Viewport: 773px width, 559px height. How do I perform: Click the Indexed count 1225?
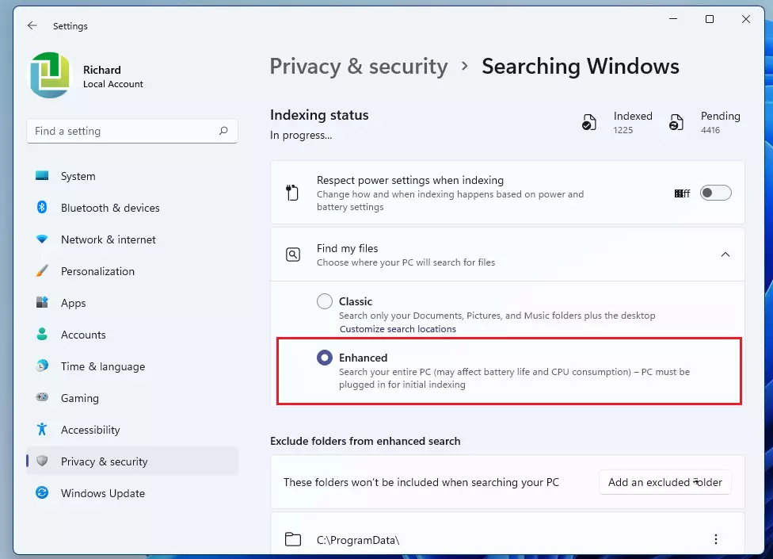click(623, 130)
